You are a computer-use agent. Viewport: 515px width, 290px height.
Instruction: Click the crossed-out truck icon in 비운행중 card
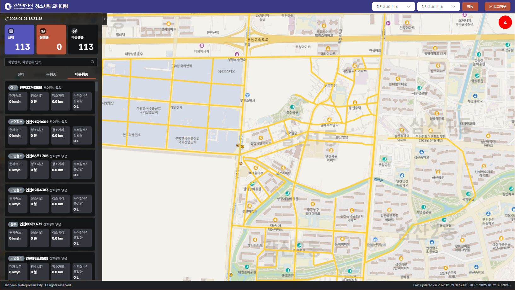tap(74, 31)
